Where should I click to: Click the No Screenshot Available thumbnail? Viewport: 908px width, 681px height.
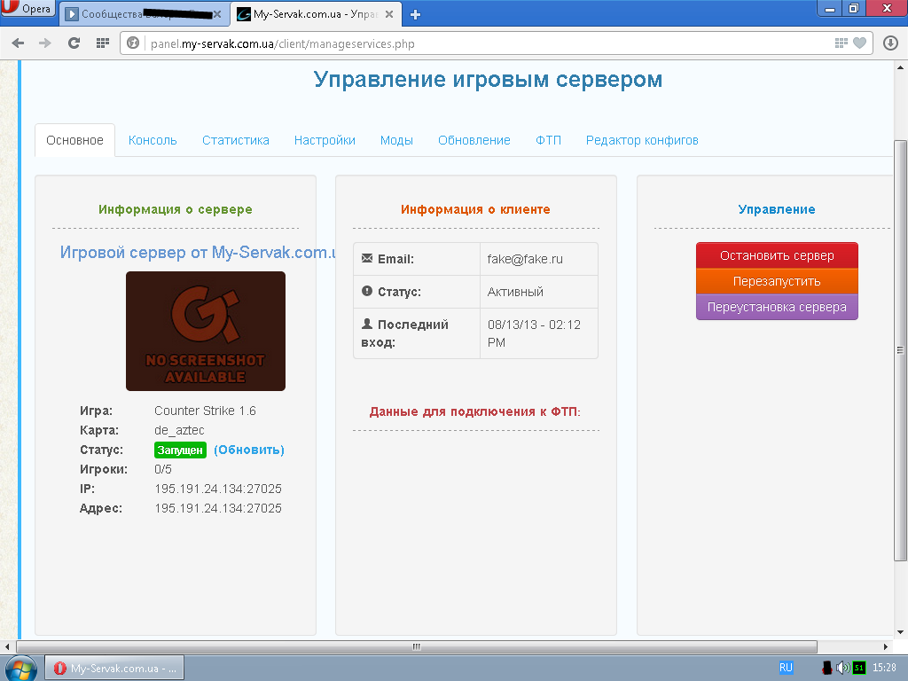[206, 332]
